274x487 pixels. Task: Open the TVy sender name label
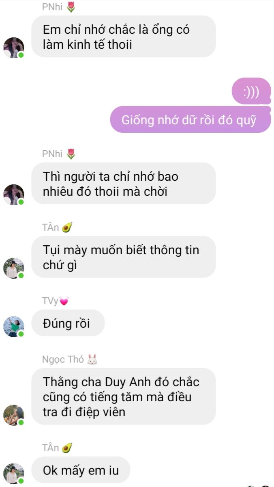tap(50, 301)
